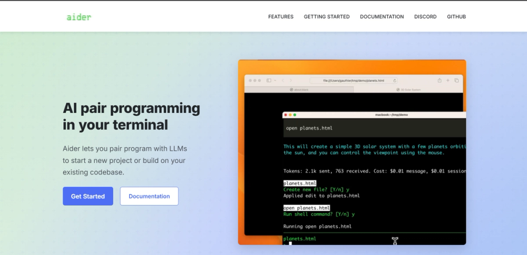Open the GitHub nav link
Viewport: 527px width, 255px height.
[x=456, y=17]
